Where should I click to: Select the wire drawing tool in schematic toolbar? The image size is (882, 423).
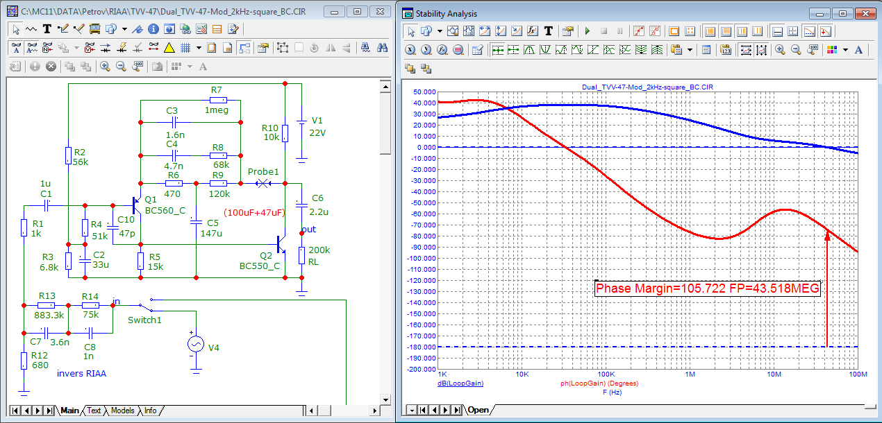click(63, 29)
